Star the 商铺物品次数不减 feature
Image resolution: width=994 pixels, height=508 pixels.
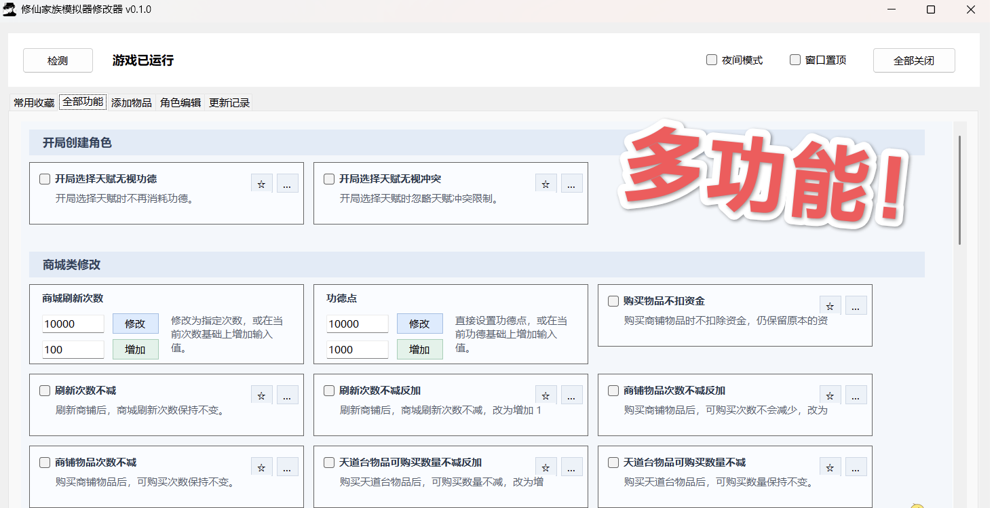click(262, 467)
